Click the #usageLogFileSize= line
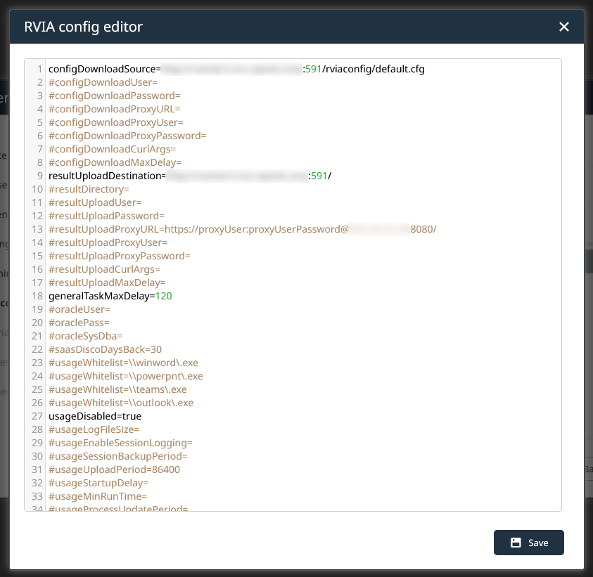Screen dimensions: 593x577 coord(94,429)
